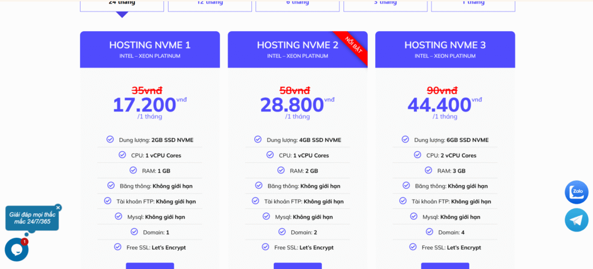Open the live chat bubble widget

click(16, 249)
